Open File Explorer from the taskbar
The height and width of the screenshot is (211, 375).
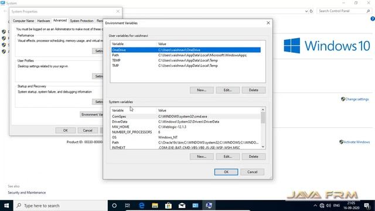coord(155,206)
